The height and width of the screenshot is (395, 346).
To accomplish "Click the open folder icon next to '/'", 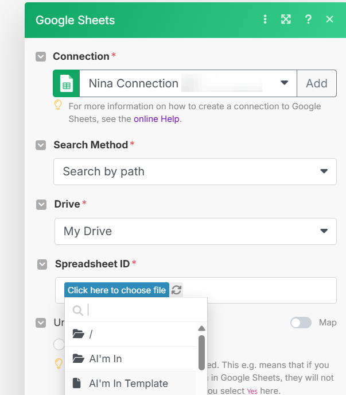I will point(79,334).
